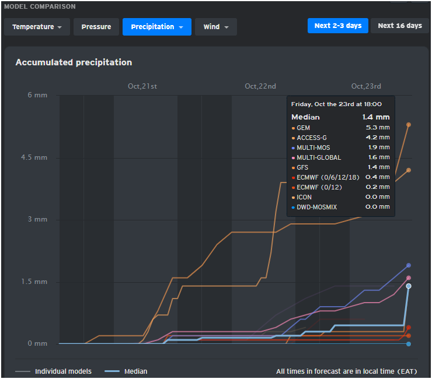432x379 pixels.
Task: Click the '0 mm' axis label
Action: [x=37, y=343]
